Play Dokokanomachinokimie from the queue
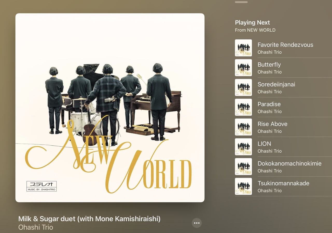Screen dimensions: 332x233 [283, 167]
